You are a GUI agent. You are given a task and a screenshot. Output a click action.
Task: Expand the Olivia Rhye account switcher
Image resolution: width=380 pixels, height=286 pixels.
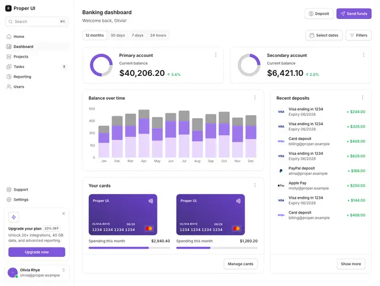pos(64,270)
